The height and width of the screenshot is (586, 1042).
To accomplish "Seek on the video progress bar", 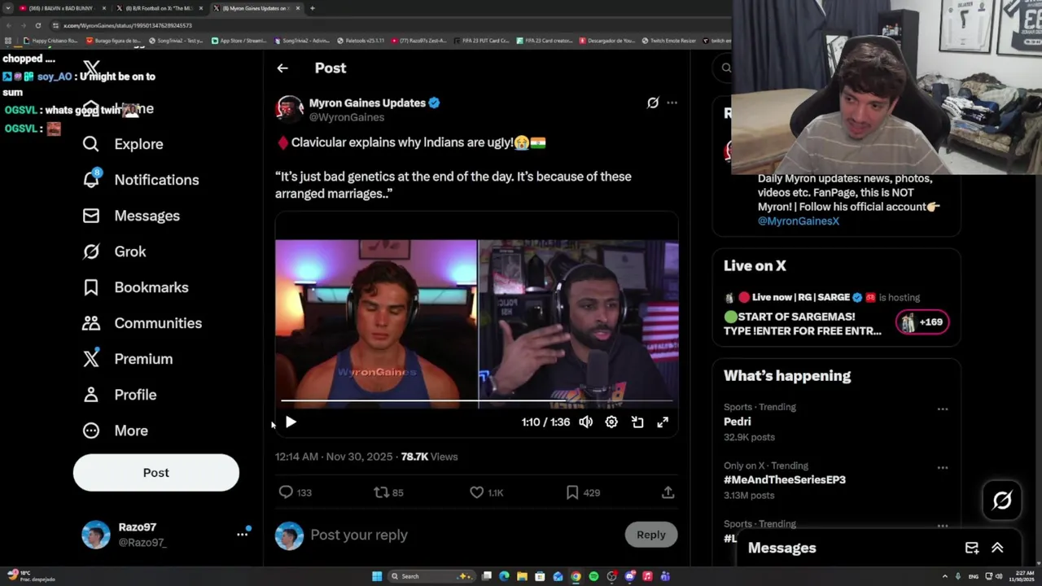I will [477, 401].
